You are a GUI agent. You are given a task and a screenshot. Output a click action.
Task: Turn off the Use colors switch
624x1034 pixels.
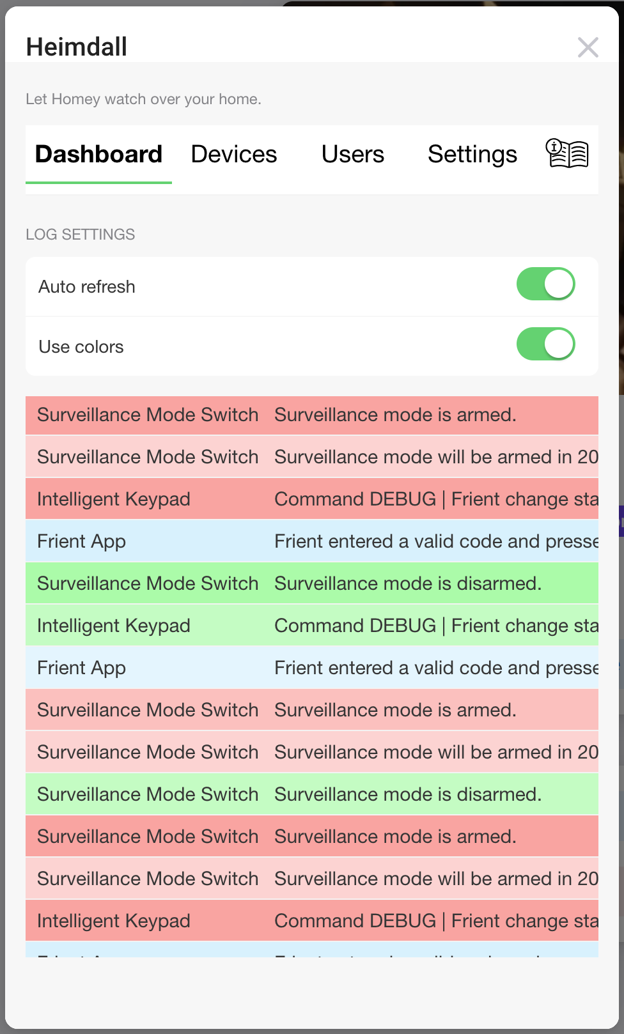pos(545,344)
